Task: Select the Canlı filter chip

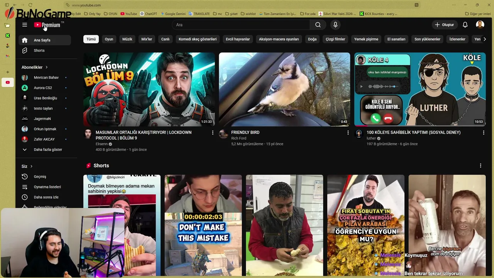Action: pyautogui.click(x=165, y=39)
